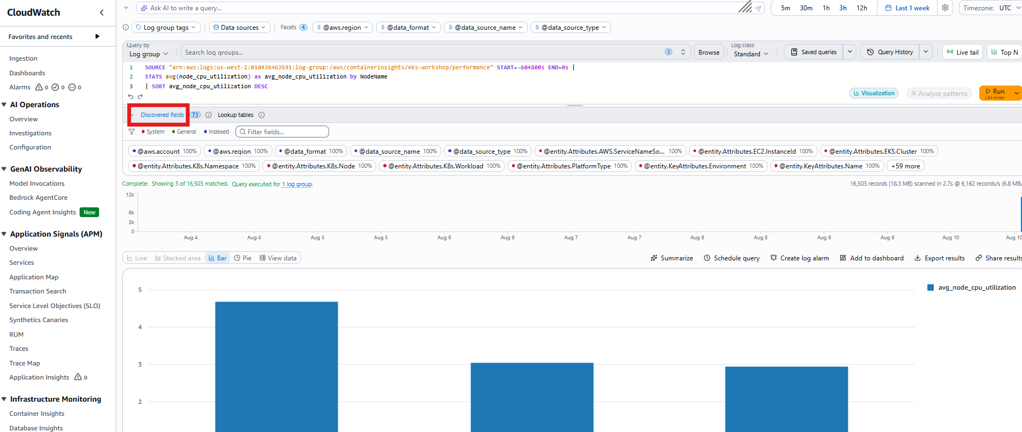The width and height of the screenshot is (1022, 432).
Task: Show +59 more discovered fields
Action: coord(906,166)
